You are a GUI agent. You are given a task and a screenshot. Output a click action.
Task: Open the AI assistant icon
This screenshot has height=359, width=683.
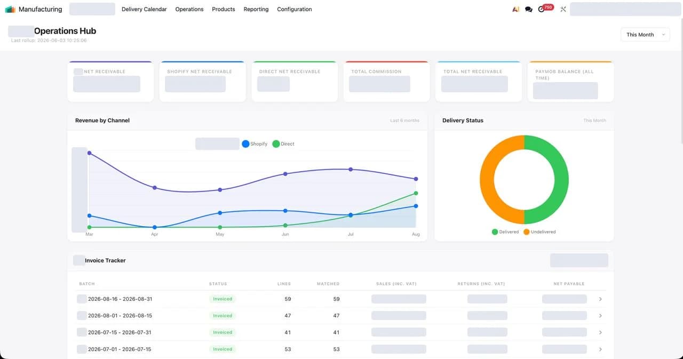(x=515, y=9)
